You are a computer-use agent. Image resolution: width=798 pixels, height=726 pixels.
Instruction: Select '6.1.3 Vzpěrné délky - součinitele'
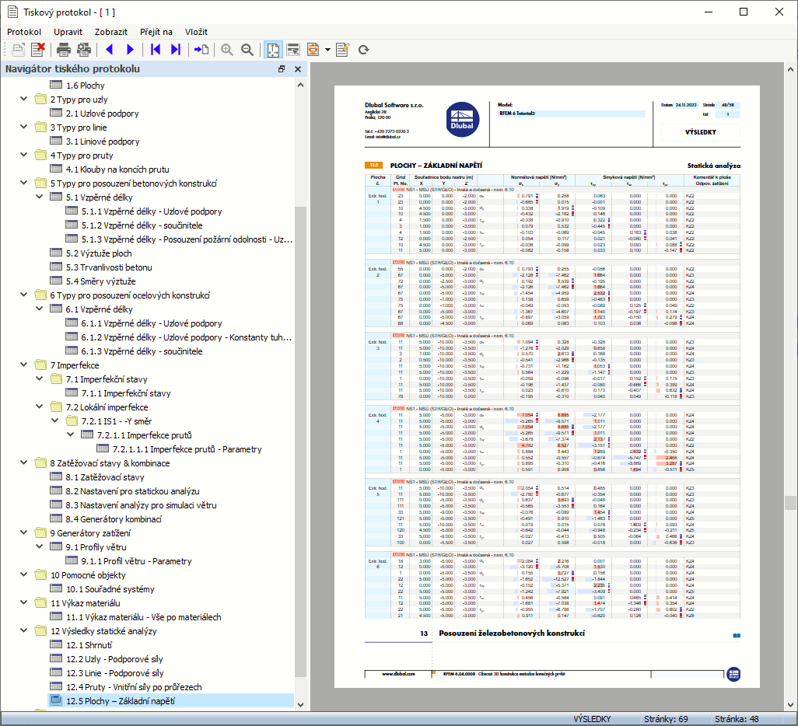point(142,351)
